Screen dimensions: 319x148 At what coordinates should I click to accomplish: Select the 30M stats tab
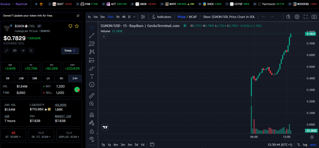coord(34,78)
